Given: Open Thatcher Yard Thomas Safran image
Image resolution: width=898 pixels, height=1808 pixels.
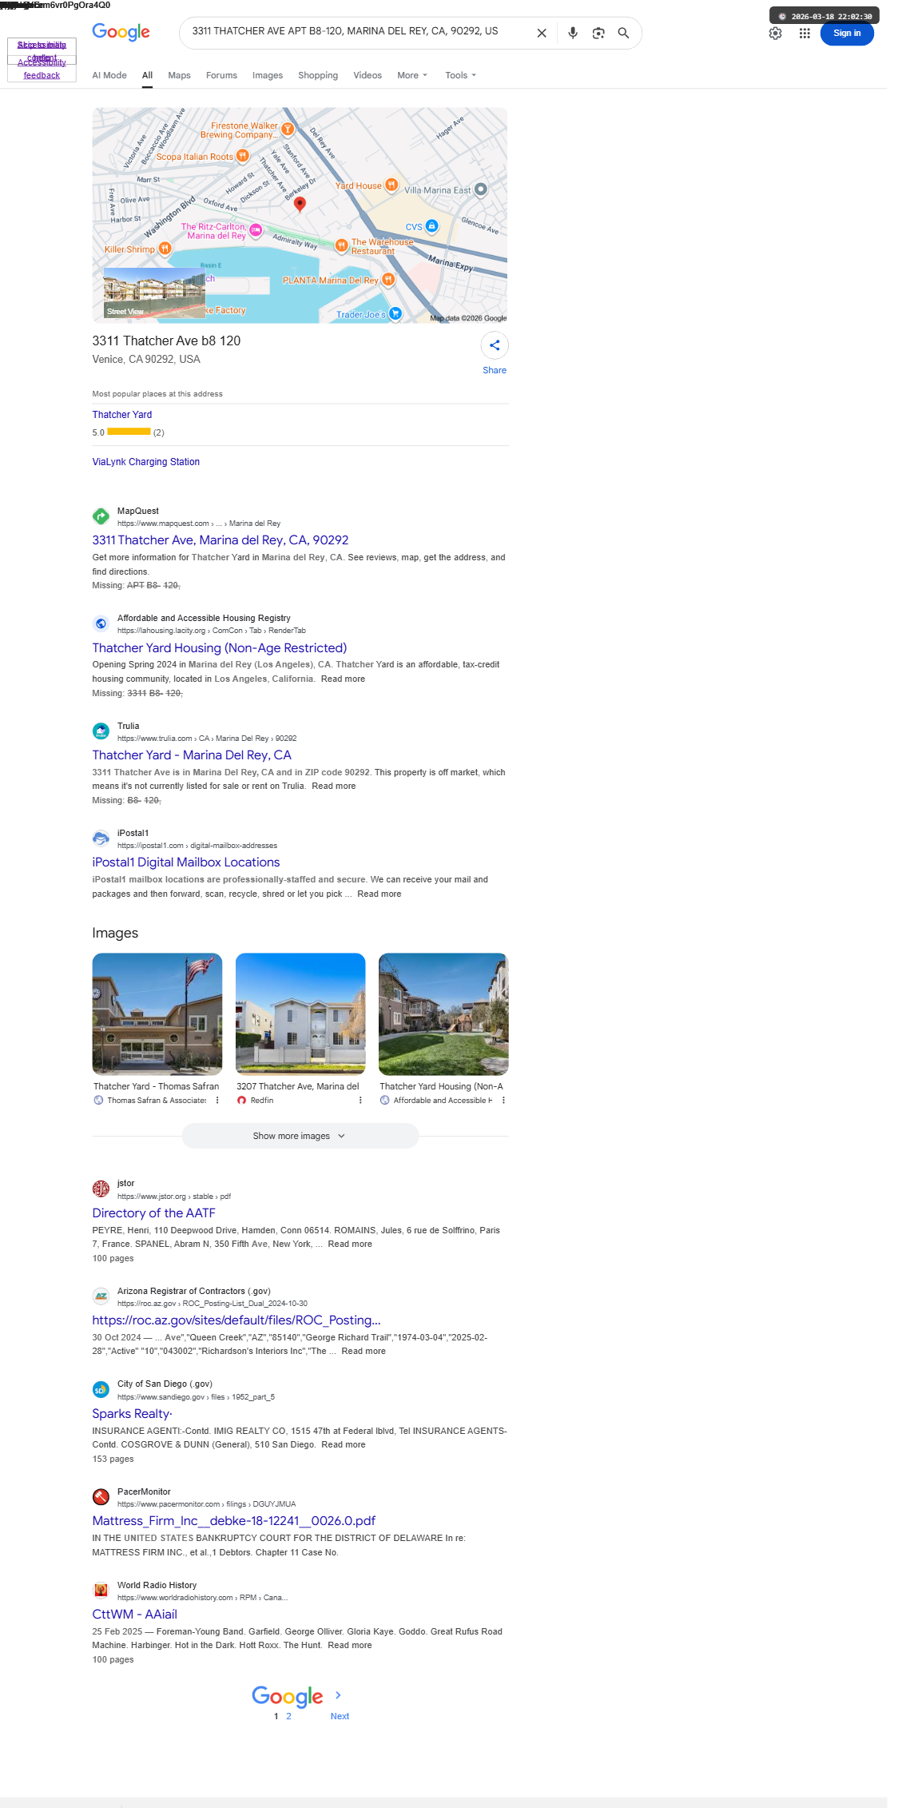Looking at the screenshot, I should click(157, 1014).
